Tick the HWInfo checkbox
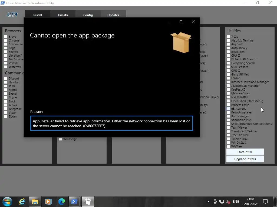 click(228, 78)
